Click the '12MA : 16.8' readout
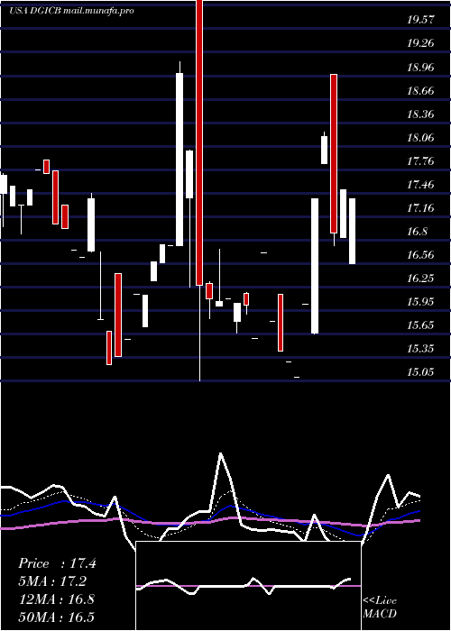451x631 pixels. click(56, 599)
